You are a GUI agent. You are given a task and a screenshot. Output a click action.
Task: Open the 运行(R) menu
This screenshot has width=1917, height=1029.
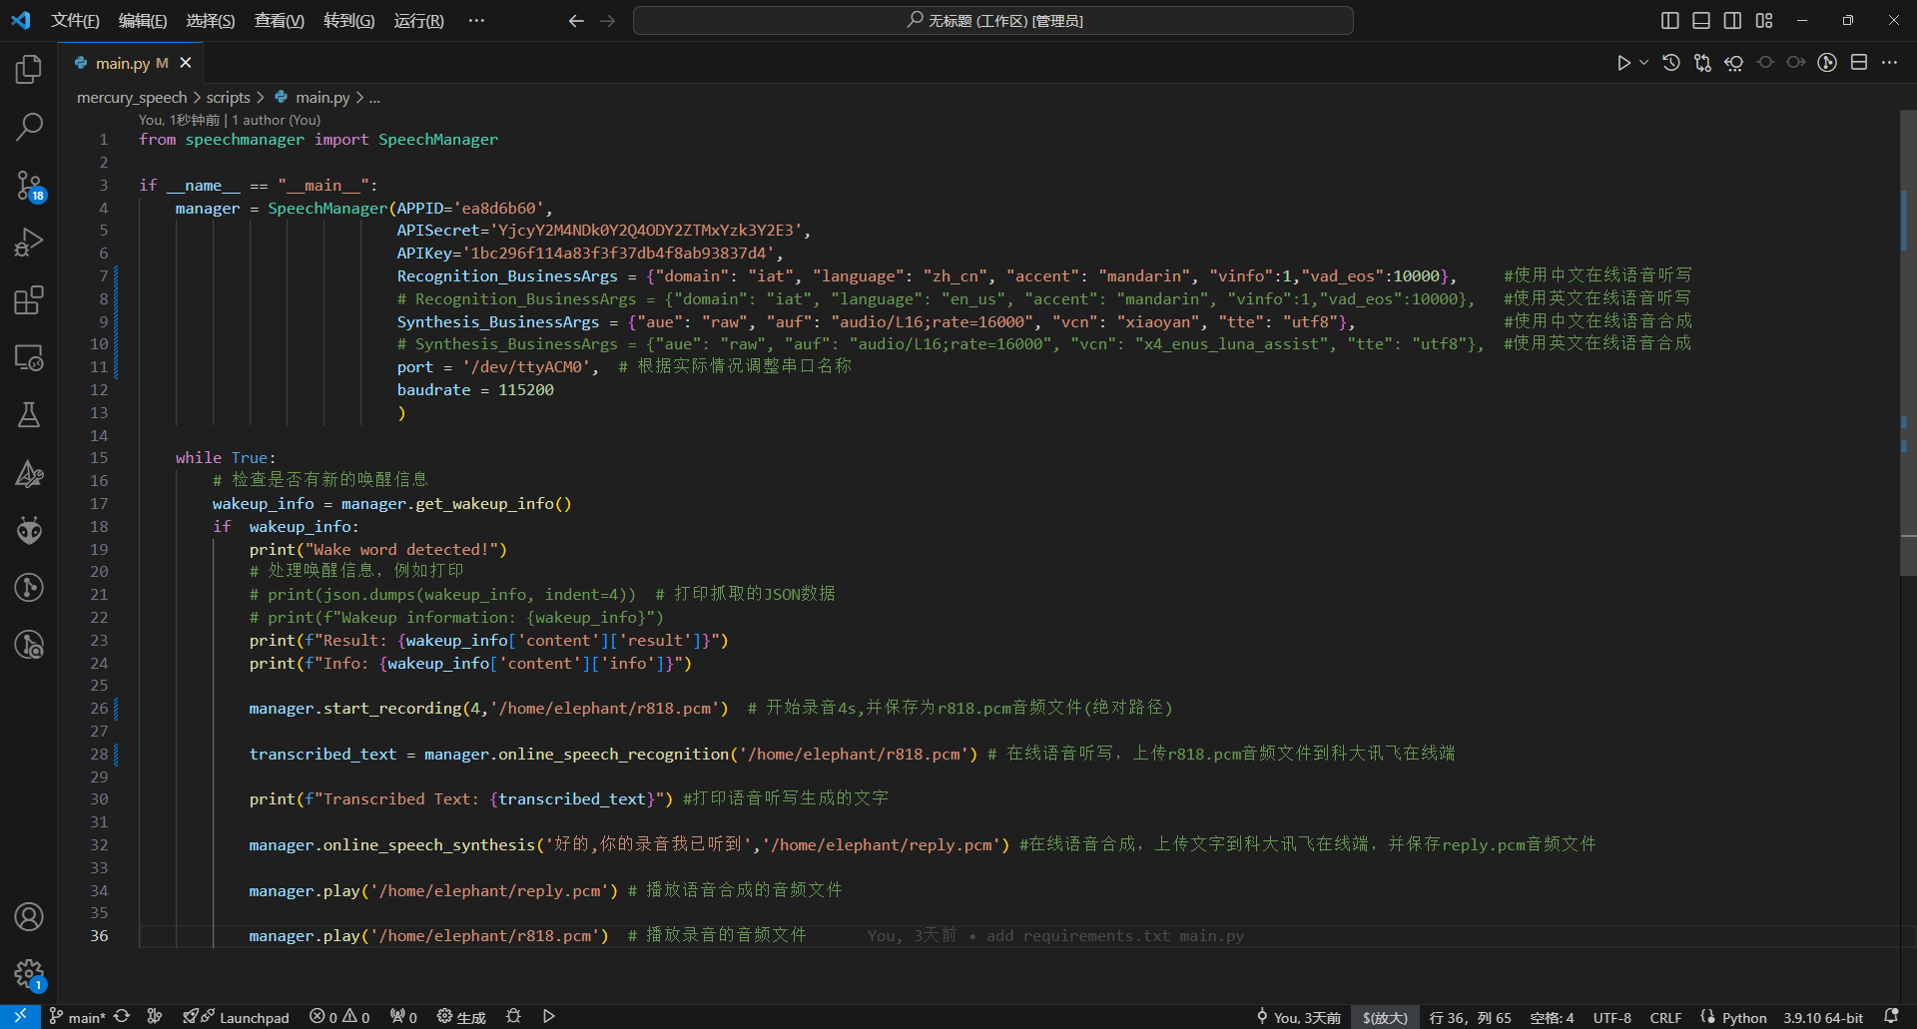[x=419, y=21]
